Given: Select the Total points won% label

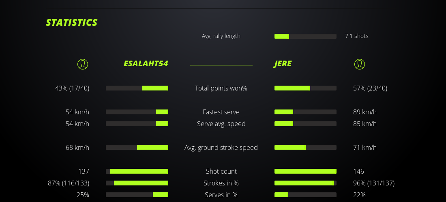Looking at the screenshot, I should 221,88.
